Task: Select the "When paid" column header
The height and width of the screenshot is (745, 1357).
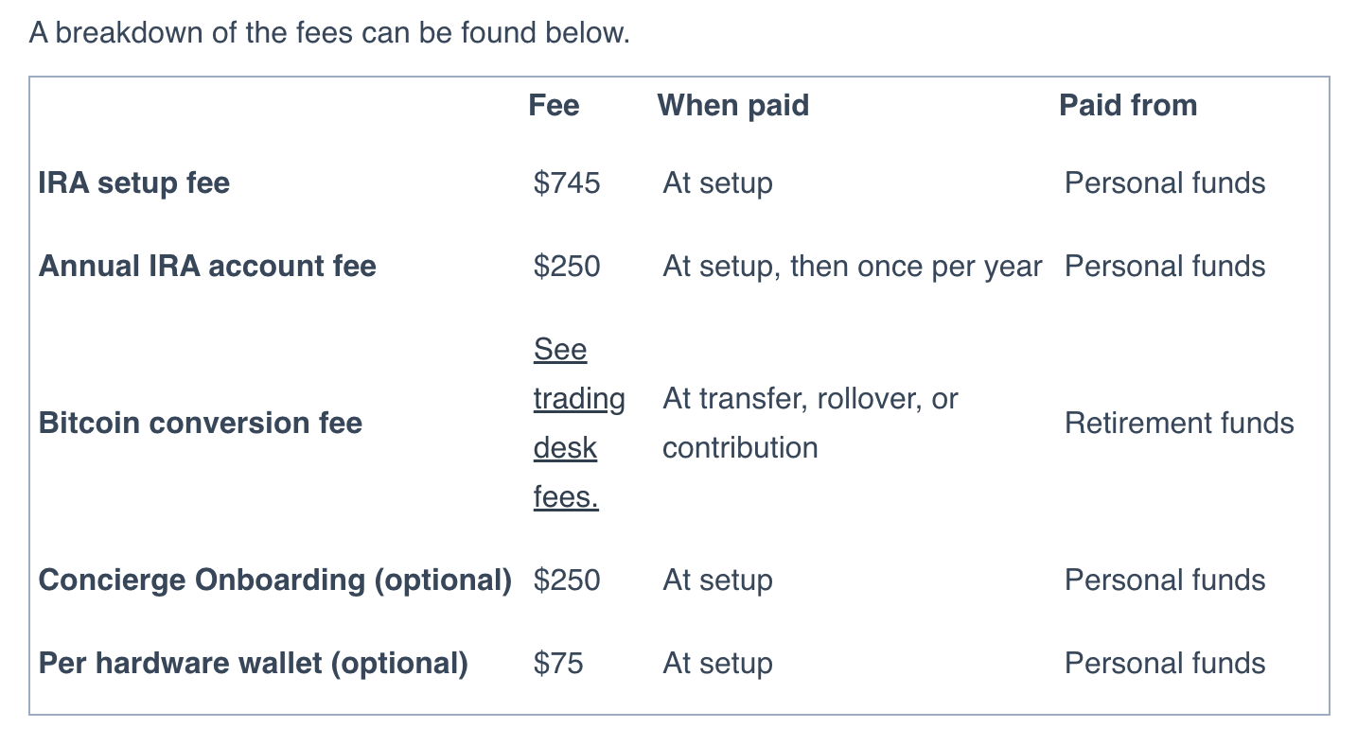Action: (732, 105)
